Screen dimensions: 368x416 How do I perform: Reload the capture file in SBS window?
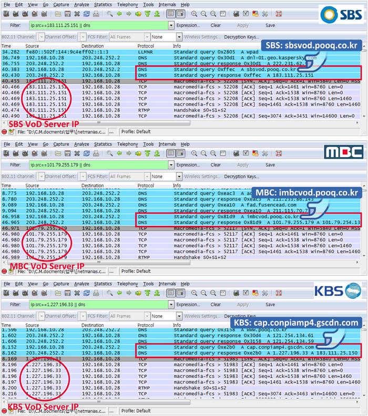[x=87, y=14]
